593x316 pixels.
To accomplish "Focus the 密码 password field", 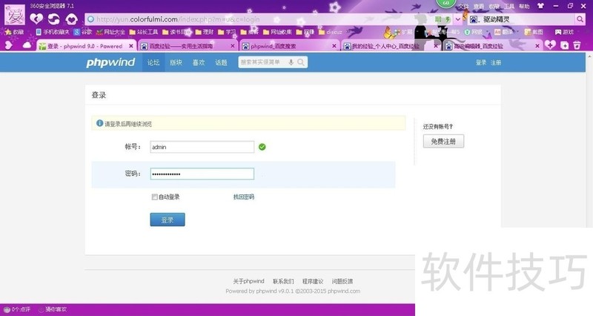I will coord(202,174).
